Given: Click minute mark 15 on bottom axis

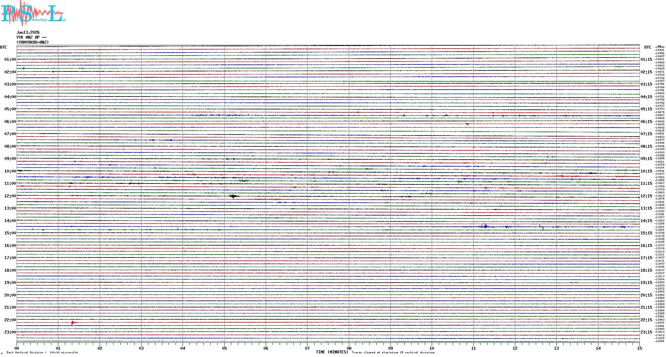Looking at the screenshot, I should [x=639, y=348].
